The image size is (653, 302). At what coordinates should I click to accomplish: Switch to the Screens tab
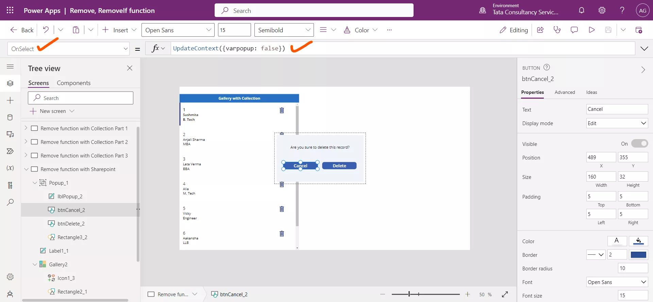click(x=38, y=83)
